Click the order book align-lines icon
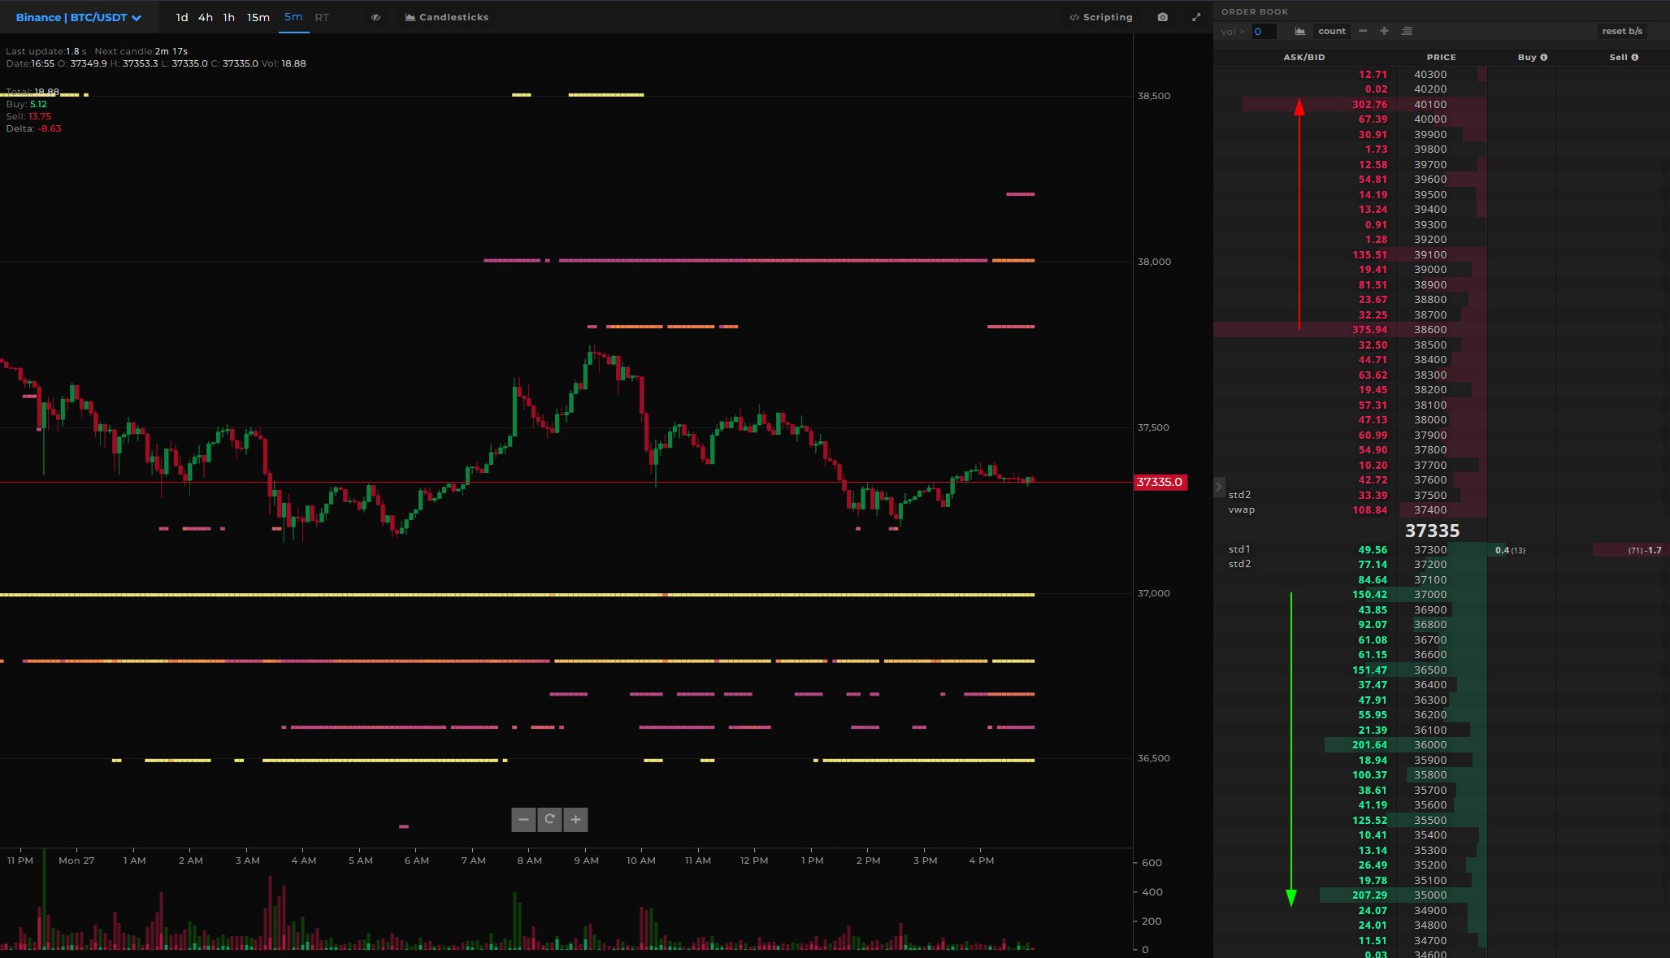1670x958 pixels. click(1407, 31)
